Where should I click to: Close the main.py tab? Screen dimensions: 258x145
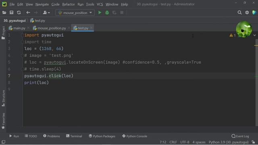click(x=28, y=28)
